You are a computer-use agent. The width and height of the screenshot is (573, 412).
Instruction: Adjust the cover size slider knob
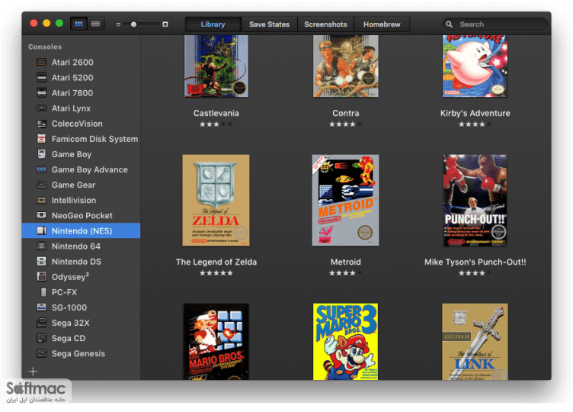pos(134,24)
